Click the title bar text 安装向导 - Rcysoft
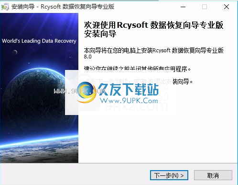 [x=36, y=7]
